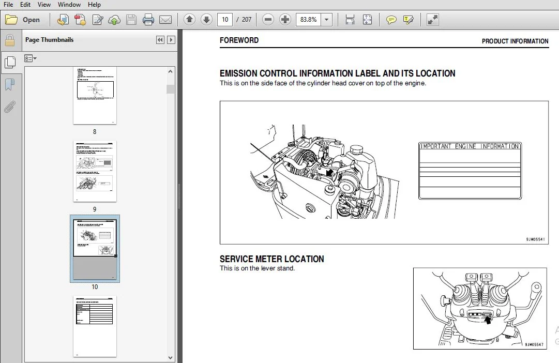Screen dimensions: 559x363
Task: Zoom out with minus button
Action: pos(268,20)
